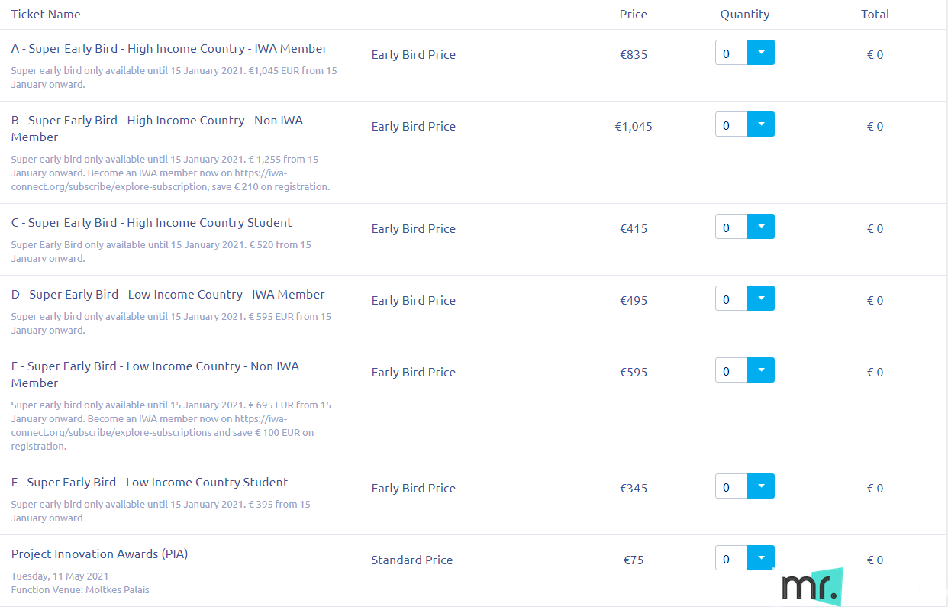
Task: Expand quantity dropdown for ticket E
Action: pos(761,370)
